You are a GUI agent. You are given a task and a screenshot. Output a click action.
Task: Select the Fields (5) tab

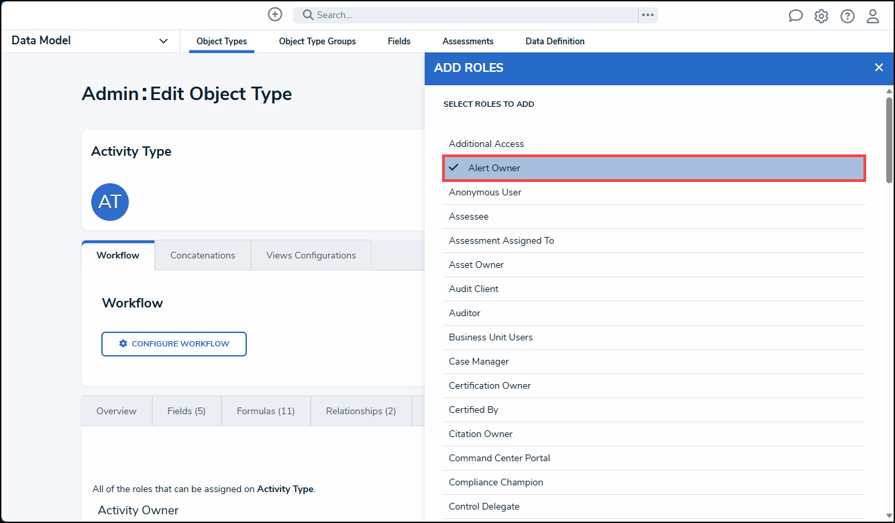coord(187,411)
